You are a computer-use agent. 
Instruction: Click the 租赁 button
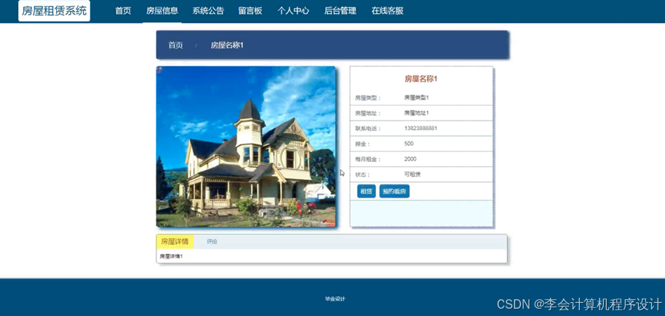pos(367,192)
